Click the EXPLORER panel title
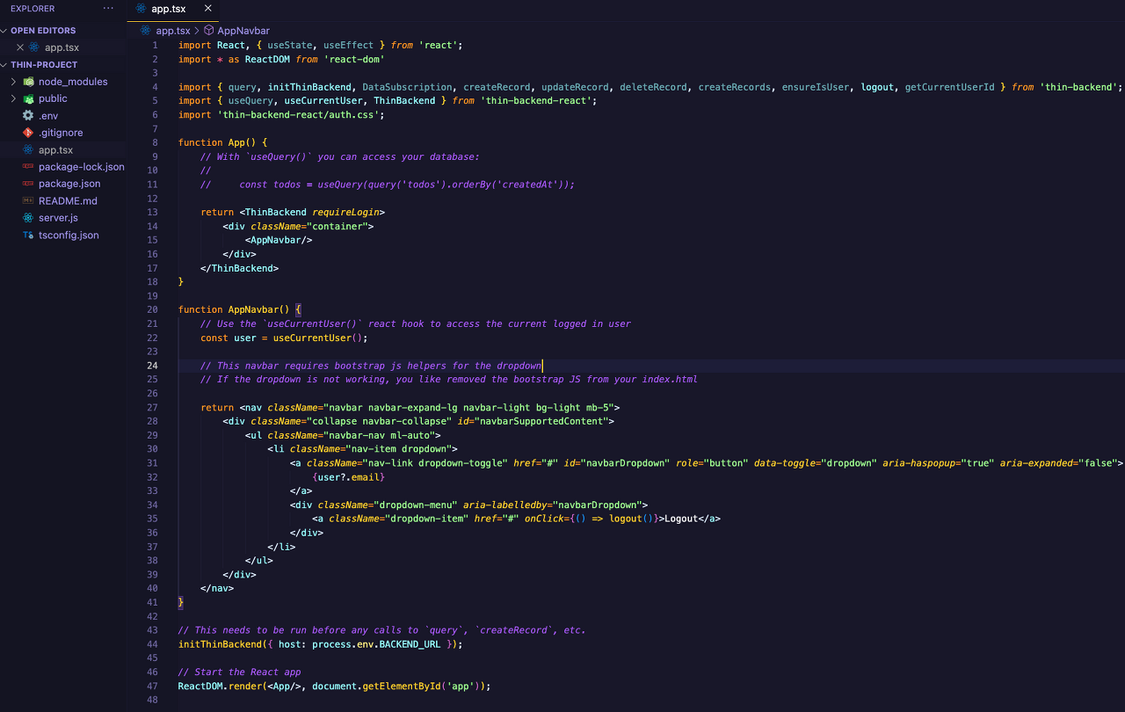1125x712 pixels. click(33, 9)
